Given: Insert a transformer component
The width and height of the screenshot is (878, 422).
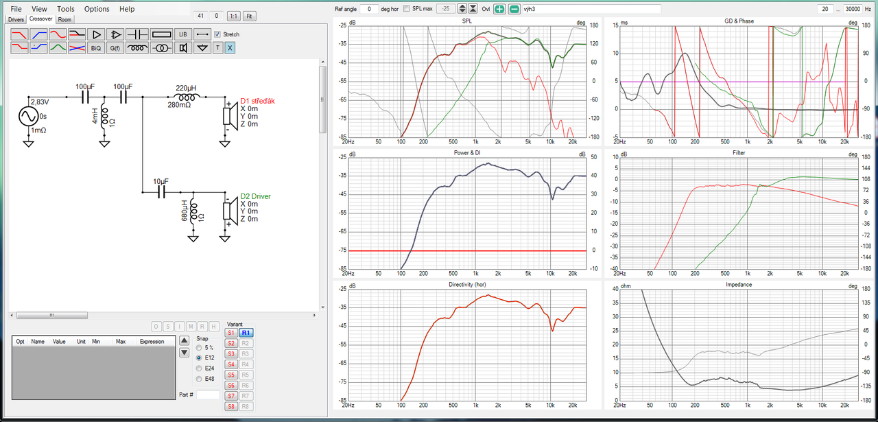Looking at the screenshot, I should pos(162,48).
